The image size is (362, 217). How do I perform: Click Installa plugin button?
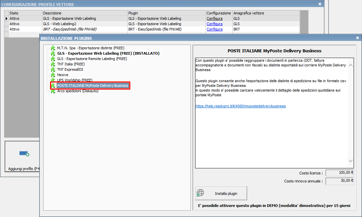click(x=221, y=193)
